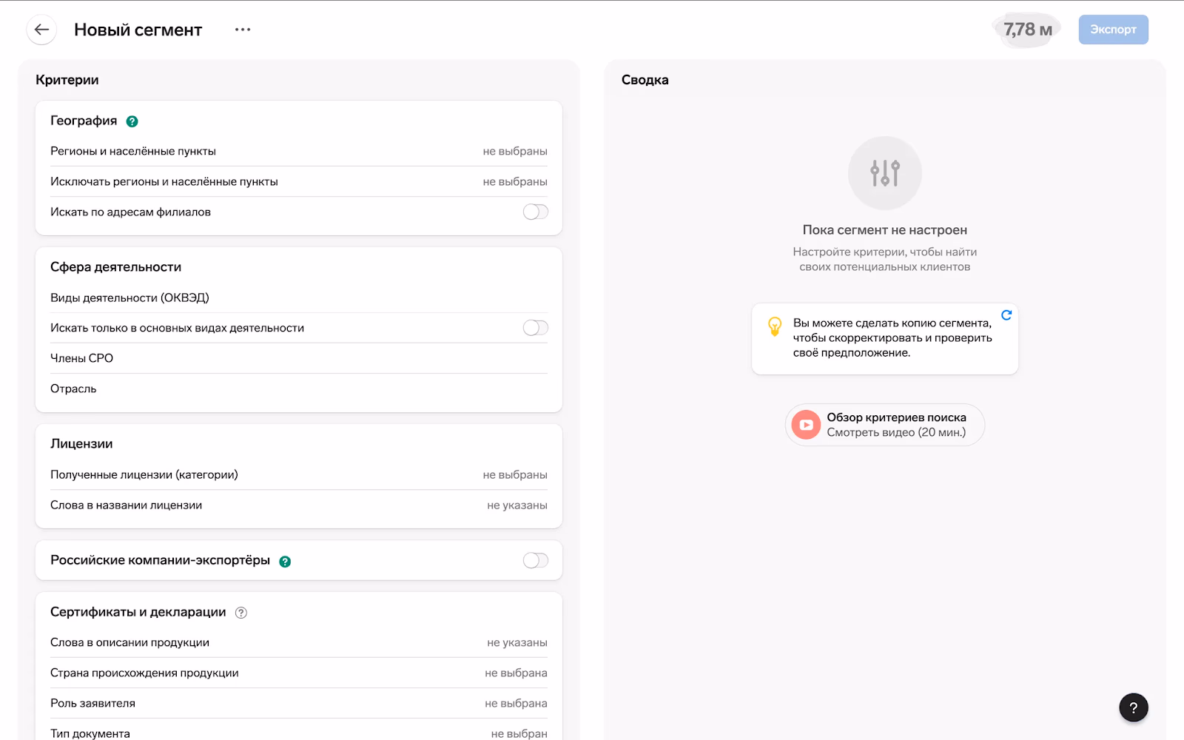1184x740 pixels.
Task: Open the three-dot options menu
Action: coord(242,30)
